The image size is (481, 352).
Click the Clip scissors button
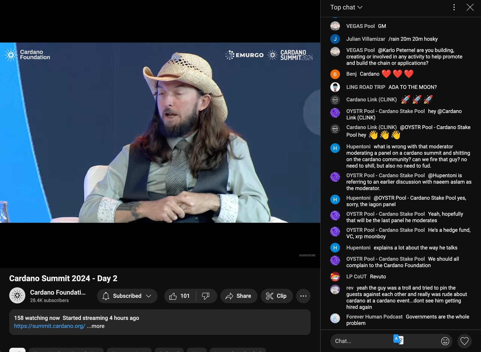pyautogui.click(x=276, y=296)
